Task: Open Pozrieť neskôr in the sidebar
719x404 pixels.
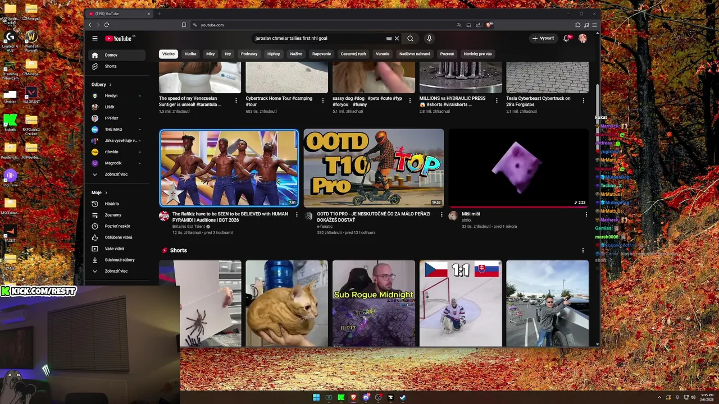Action: pyautogui.click(x=117, y=226)
